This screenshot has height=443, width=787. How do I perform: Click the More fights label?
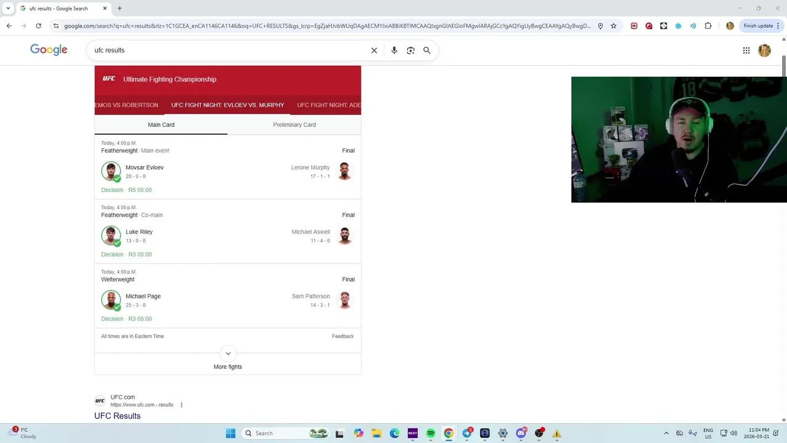click(x=227, y=367)
